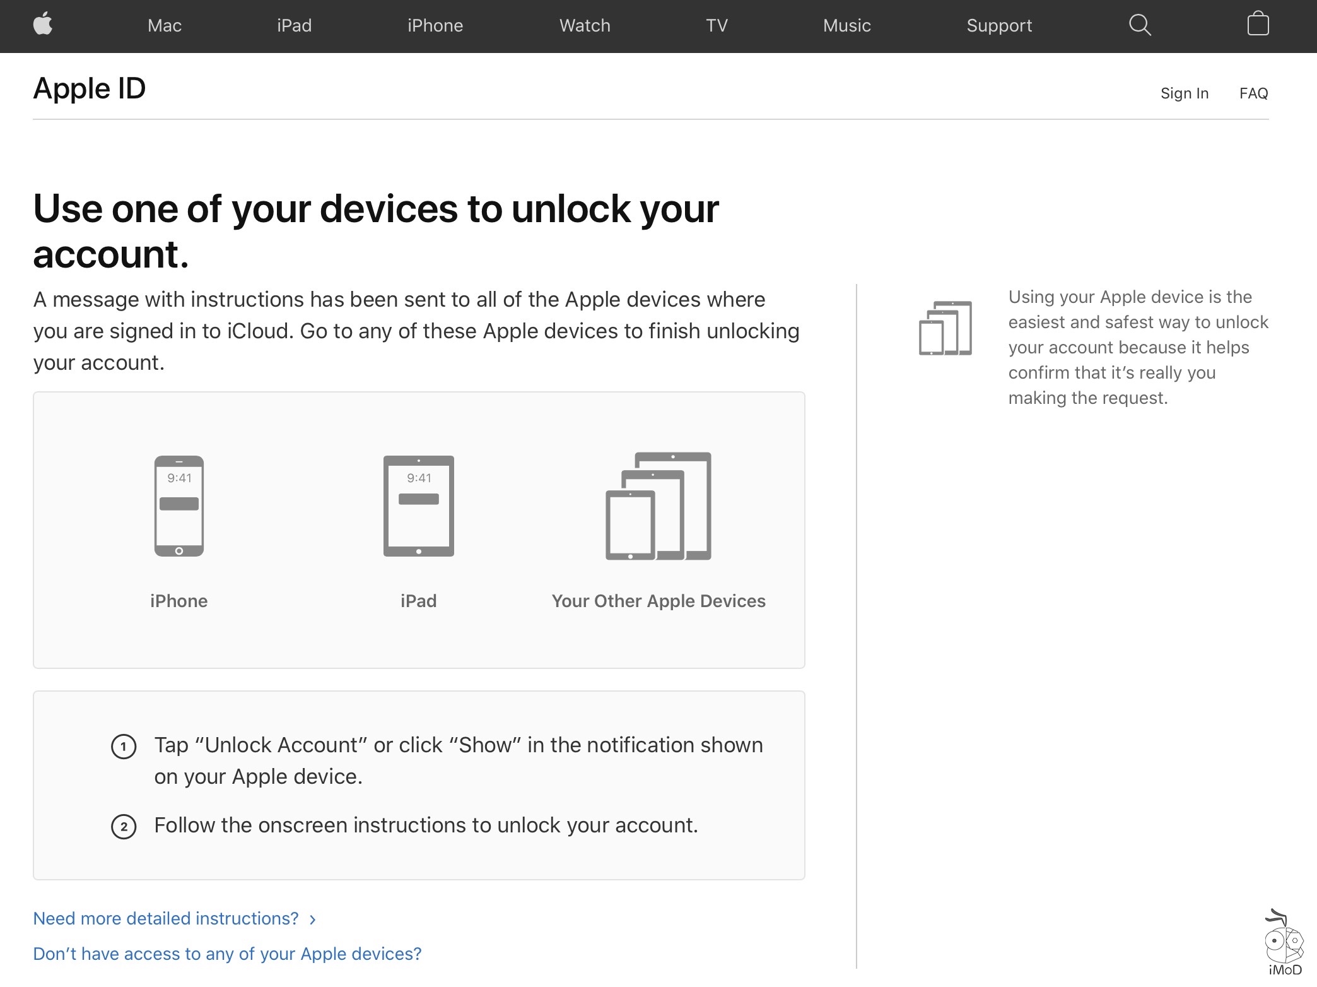The width and height of the screenshot is (1317, 987).
Task: Click Need more detailed instructions link
Action: pos(166,918)
